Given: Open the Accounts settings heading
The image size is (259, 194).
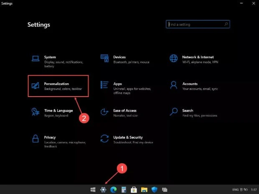Looking at the screenshot, I should click(x=190, y=84).
